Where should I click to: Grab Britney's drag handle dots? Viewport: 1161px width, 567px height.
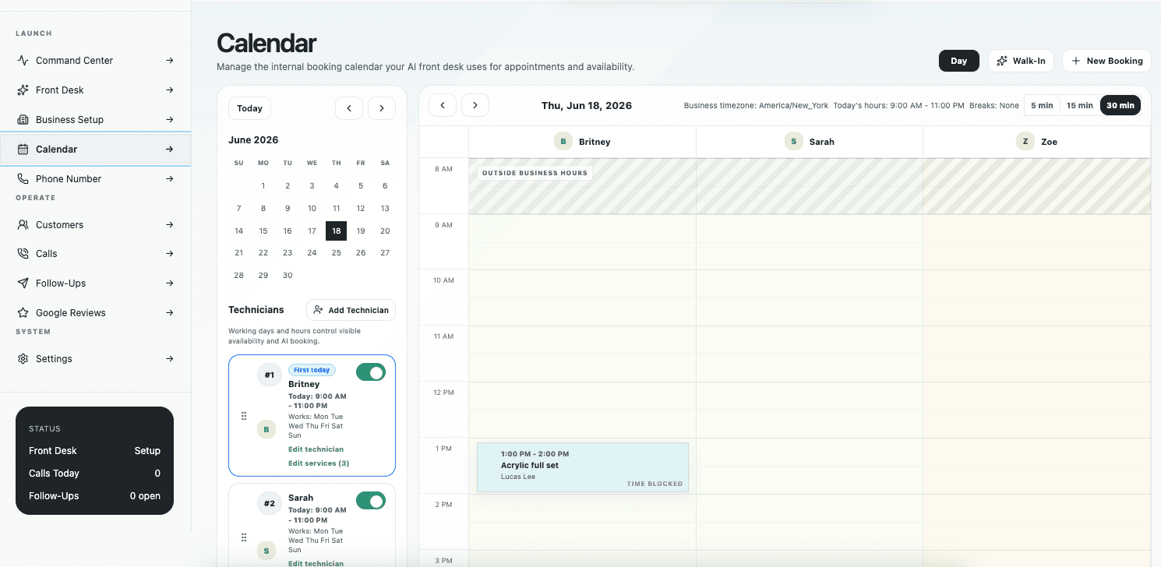pyautogui.click(x=244, y=416)
